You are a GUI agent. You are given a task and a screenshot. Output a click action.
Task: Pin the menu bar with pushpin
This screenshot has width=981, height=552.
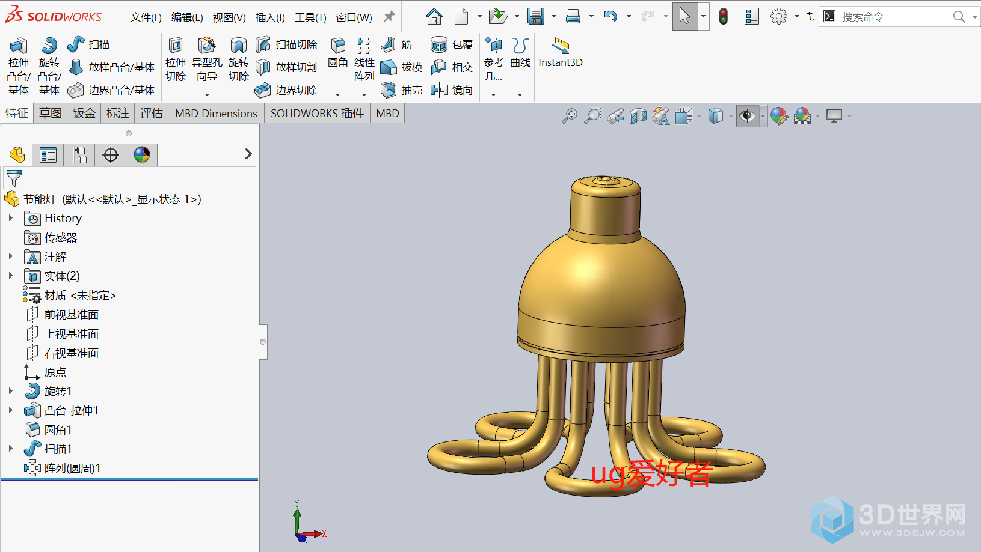pos(389,17)
